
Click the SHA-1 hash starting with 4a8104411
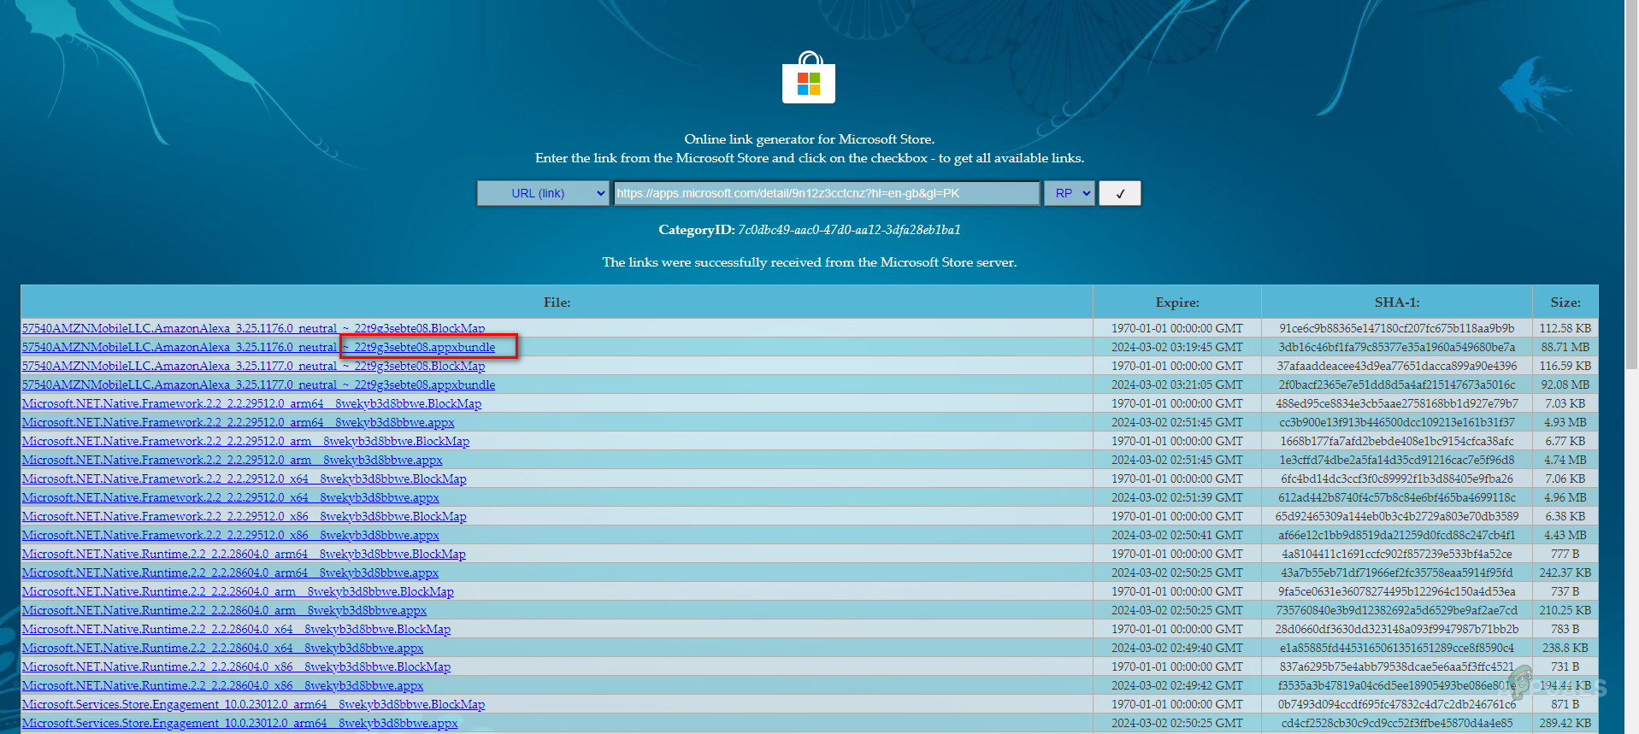click(x=1397, y=554)
